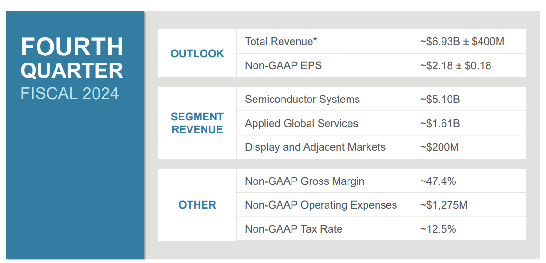Click the OUTLOOK section header
The height and width of the screenshot is (263, 546).
coord(197,54)
